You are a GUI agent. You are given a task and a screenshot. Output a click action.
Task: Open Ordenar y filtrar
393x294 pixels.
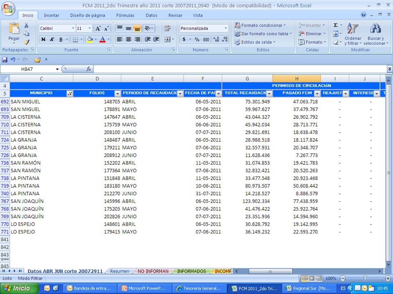(x=353, y=34)
